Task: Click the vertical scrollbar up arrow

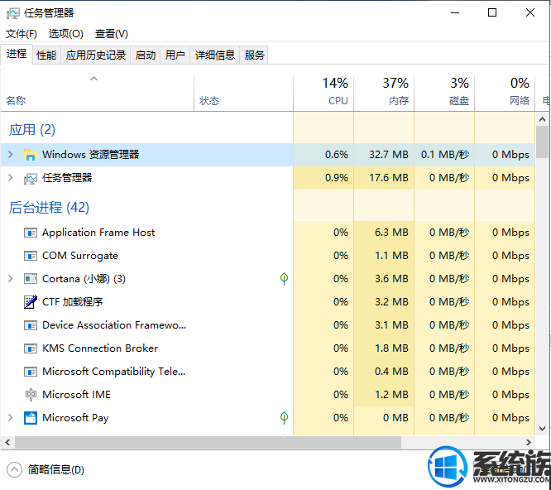Action: click(x=542, y=119)
